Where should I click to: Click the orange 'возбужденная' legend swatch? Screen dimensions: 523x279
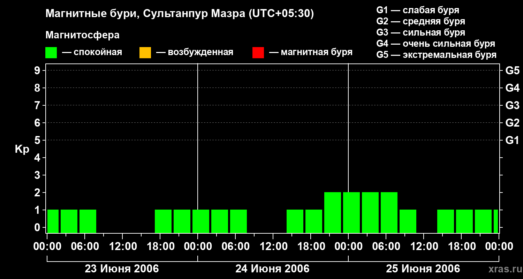[145, 52]
